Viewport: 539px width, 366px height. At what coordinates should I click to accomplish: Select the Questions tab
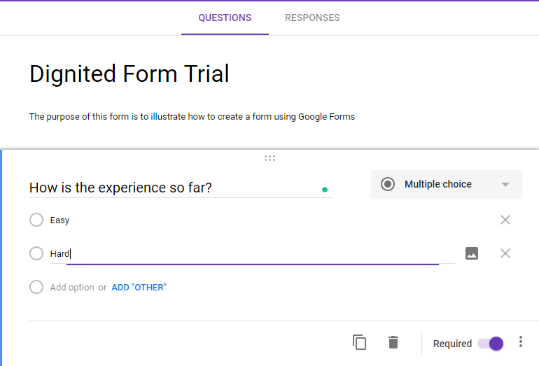click(x=225, y=17)
